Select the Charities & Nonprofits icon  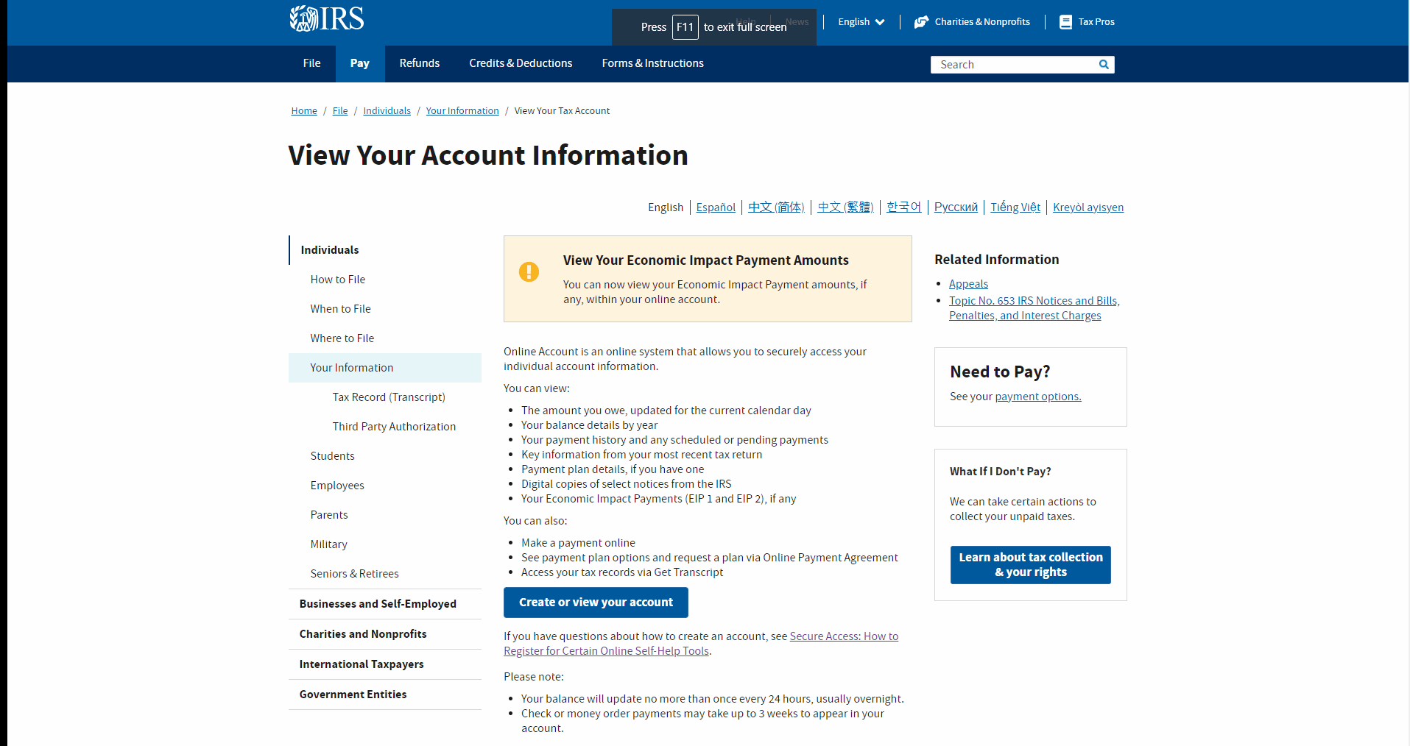[920, 21]
